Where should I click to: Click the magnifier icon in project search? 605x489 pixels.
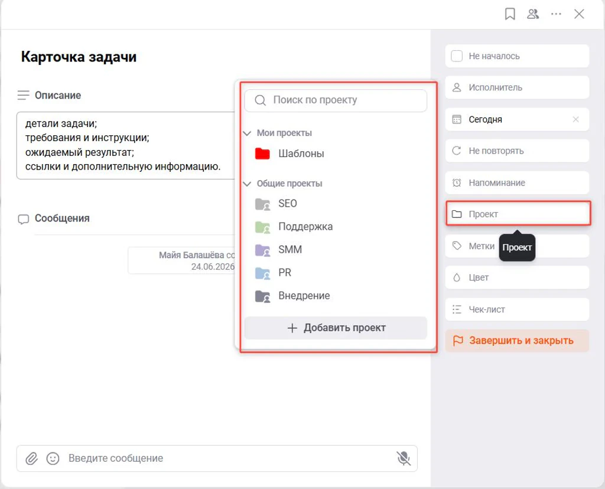[261, 100]
